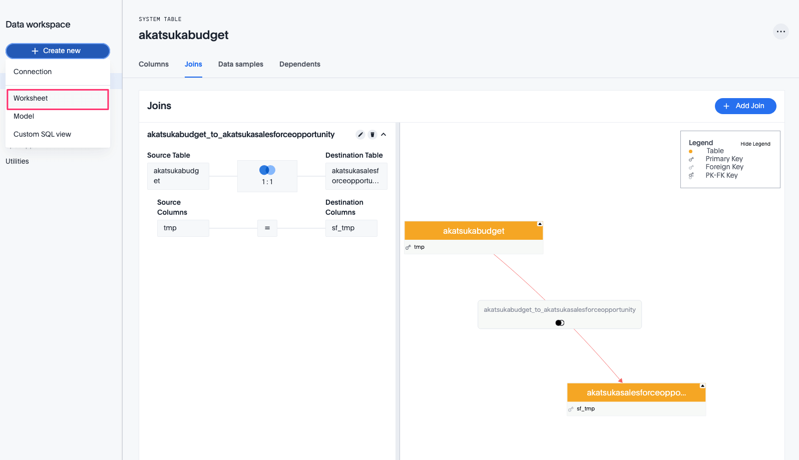The image size is (799, 460).
Task: Click the equals operator between join columns
Action: [267, 228]
